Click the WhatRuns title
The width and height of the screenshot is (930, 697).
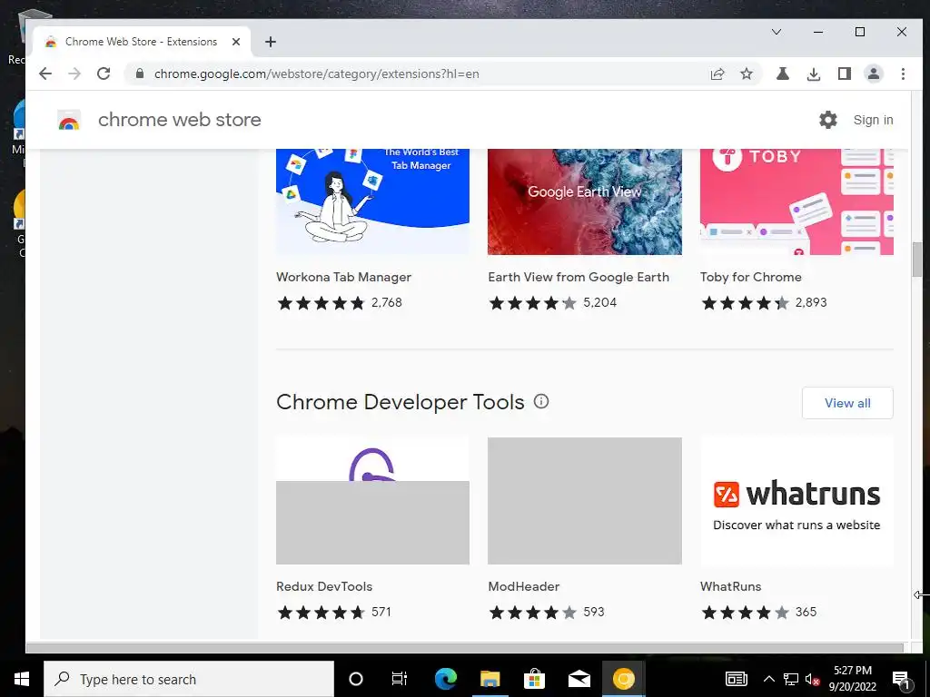730,586
